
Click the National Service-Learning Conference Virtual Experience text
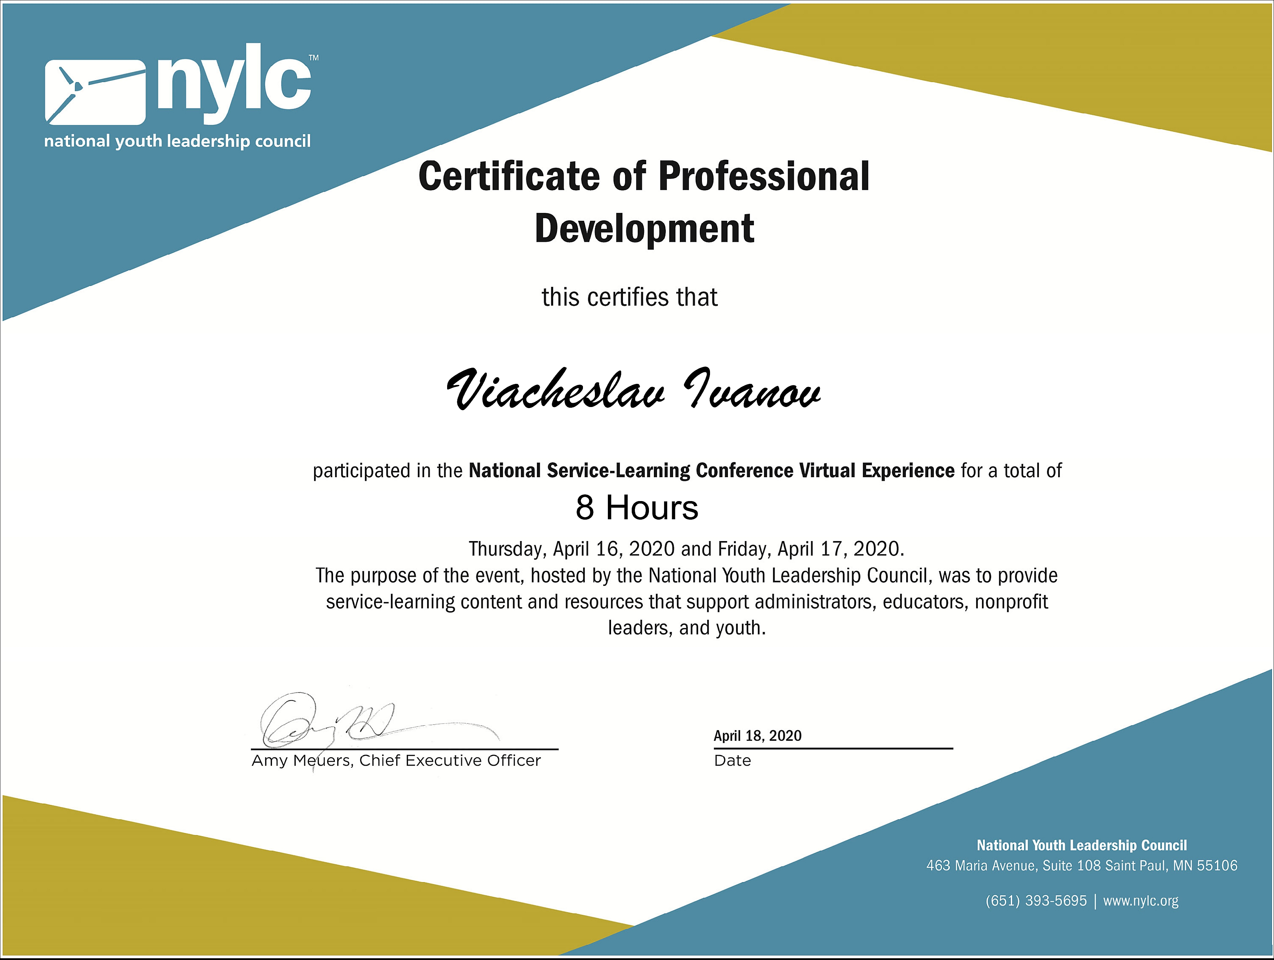click(711, 471)
